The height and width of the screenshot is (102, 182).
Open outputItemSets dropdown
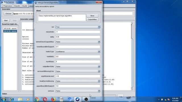tap(78, 67)
